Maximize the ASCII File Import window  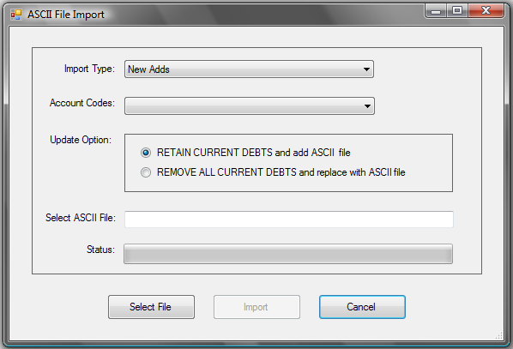coord(457,11)
